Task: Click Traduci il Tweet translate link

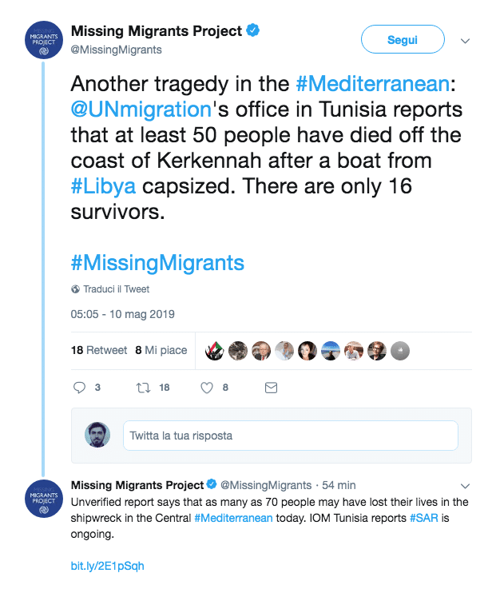Action: click(116, 289)
